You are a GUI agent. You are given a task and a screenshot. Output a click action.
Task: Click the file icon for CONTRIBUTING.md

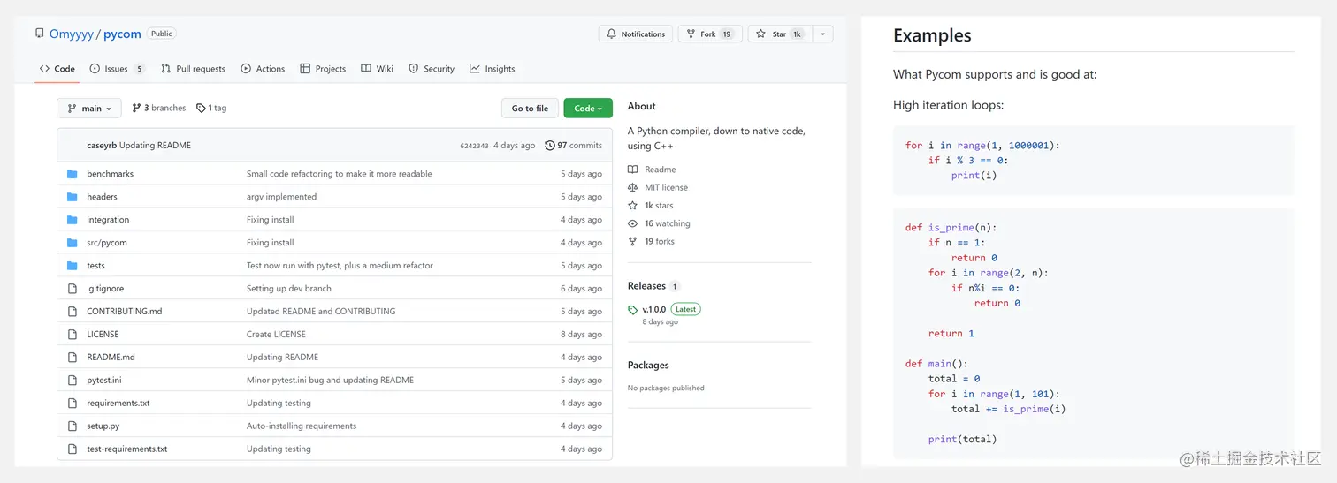[x=73, y=312]
